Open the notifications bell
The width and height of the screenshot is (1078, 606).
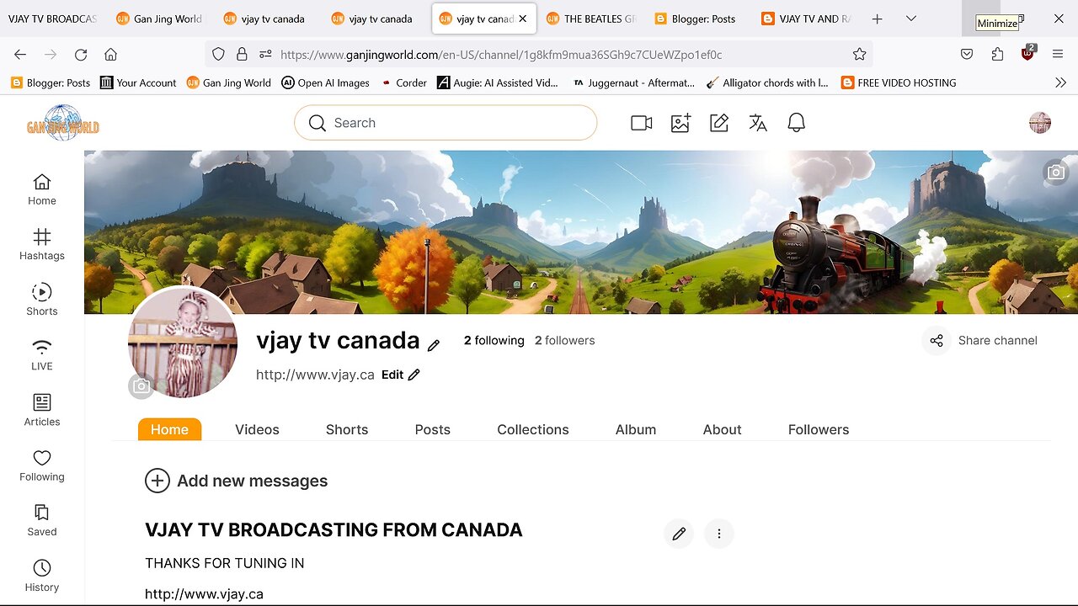pyautogui.click(x=797, y=123)
